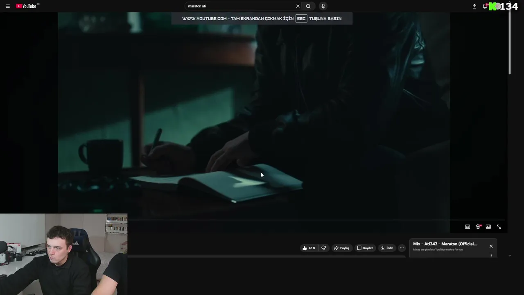
Task: Click the ESC key hint in overlay
Action: coord(301,18)
